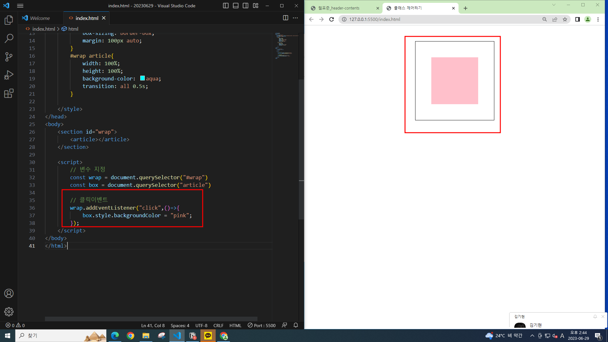The height and width of the screenshot is (342, 608).
Task: Click the aqua color swatch in code
Action: (142, 78)
